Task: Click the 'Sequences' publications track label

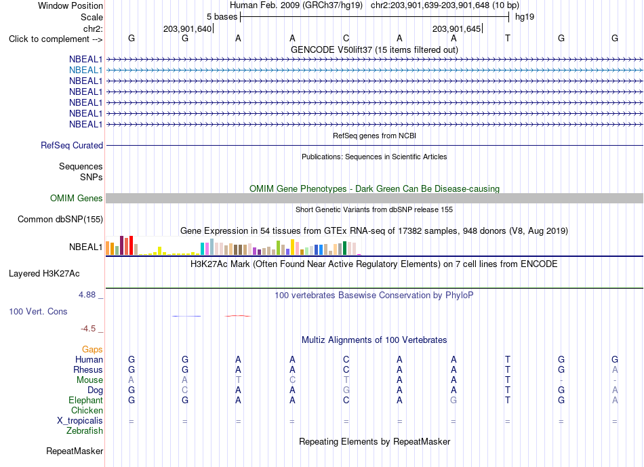Action: 81,166
